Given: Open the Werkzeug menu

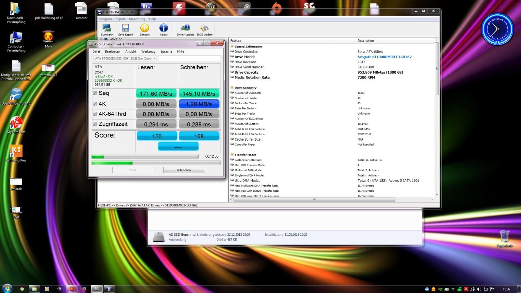Looking at the screenshot, I should [x=148, y=51].
